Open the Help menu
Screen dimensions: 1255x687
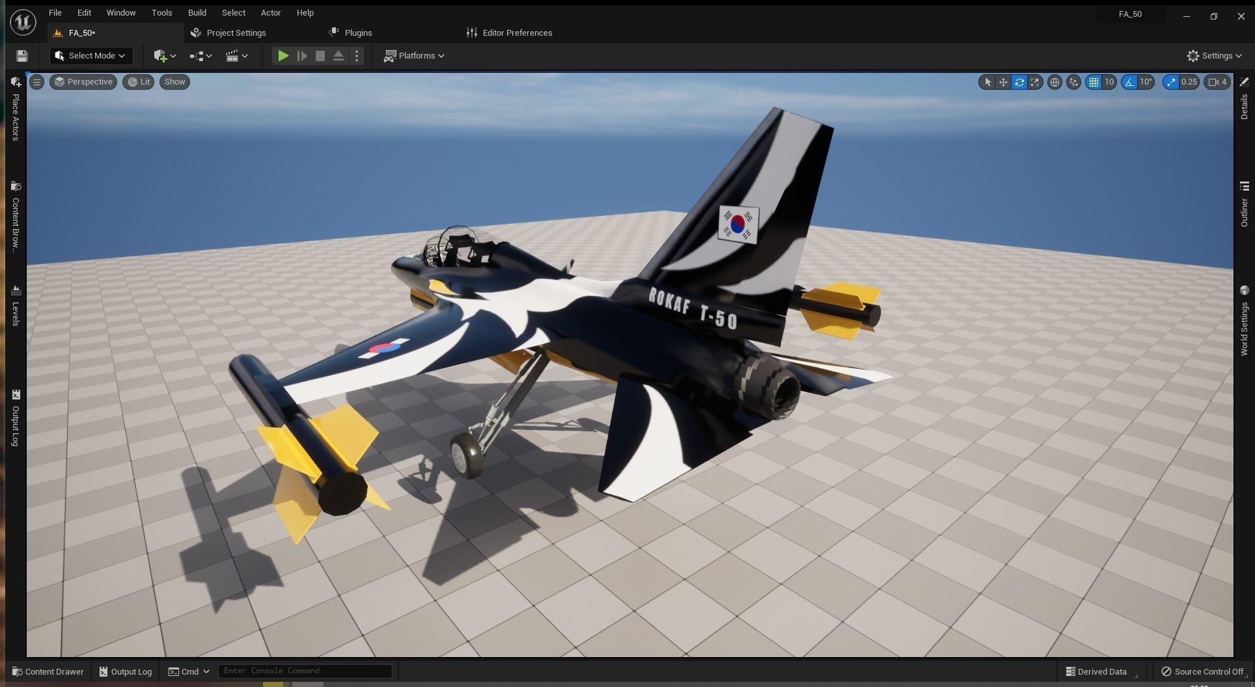click(305, 12)
